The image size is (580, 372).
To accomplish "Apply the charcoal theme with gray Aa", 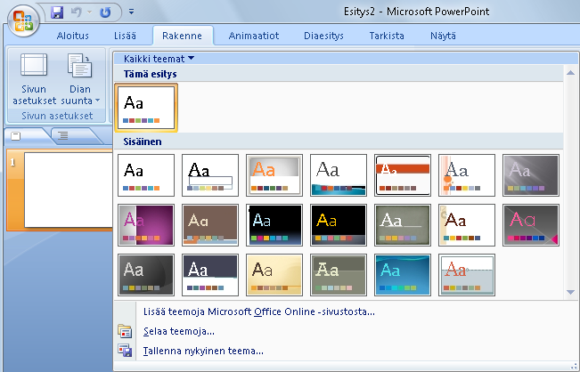I will click(x=146, y=275).
